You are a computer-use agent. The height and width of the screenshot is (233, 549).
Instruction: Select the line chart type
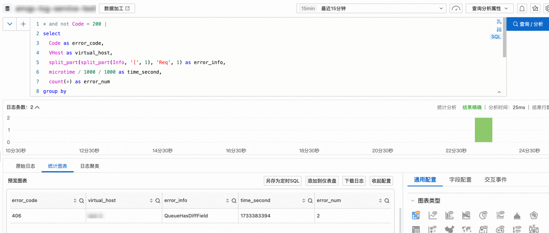tap(432, 216)
